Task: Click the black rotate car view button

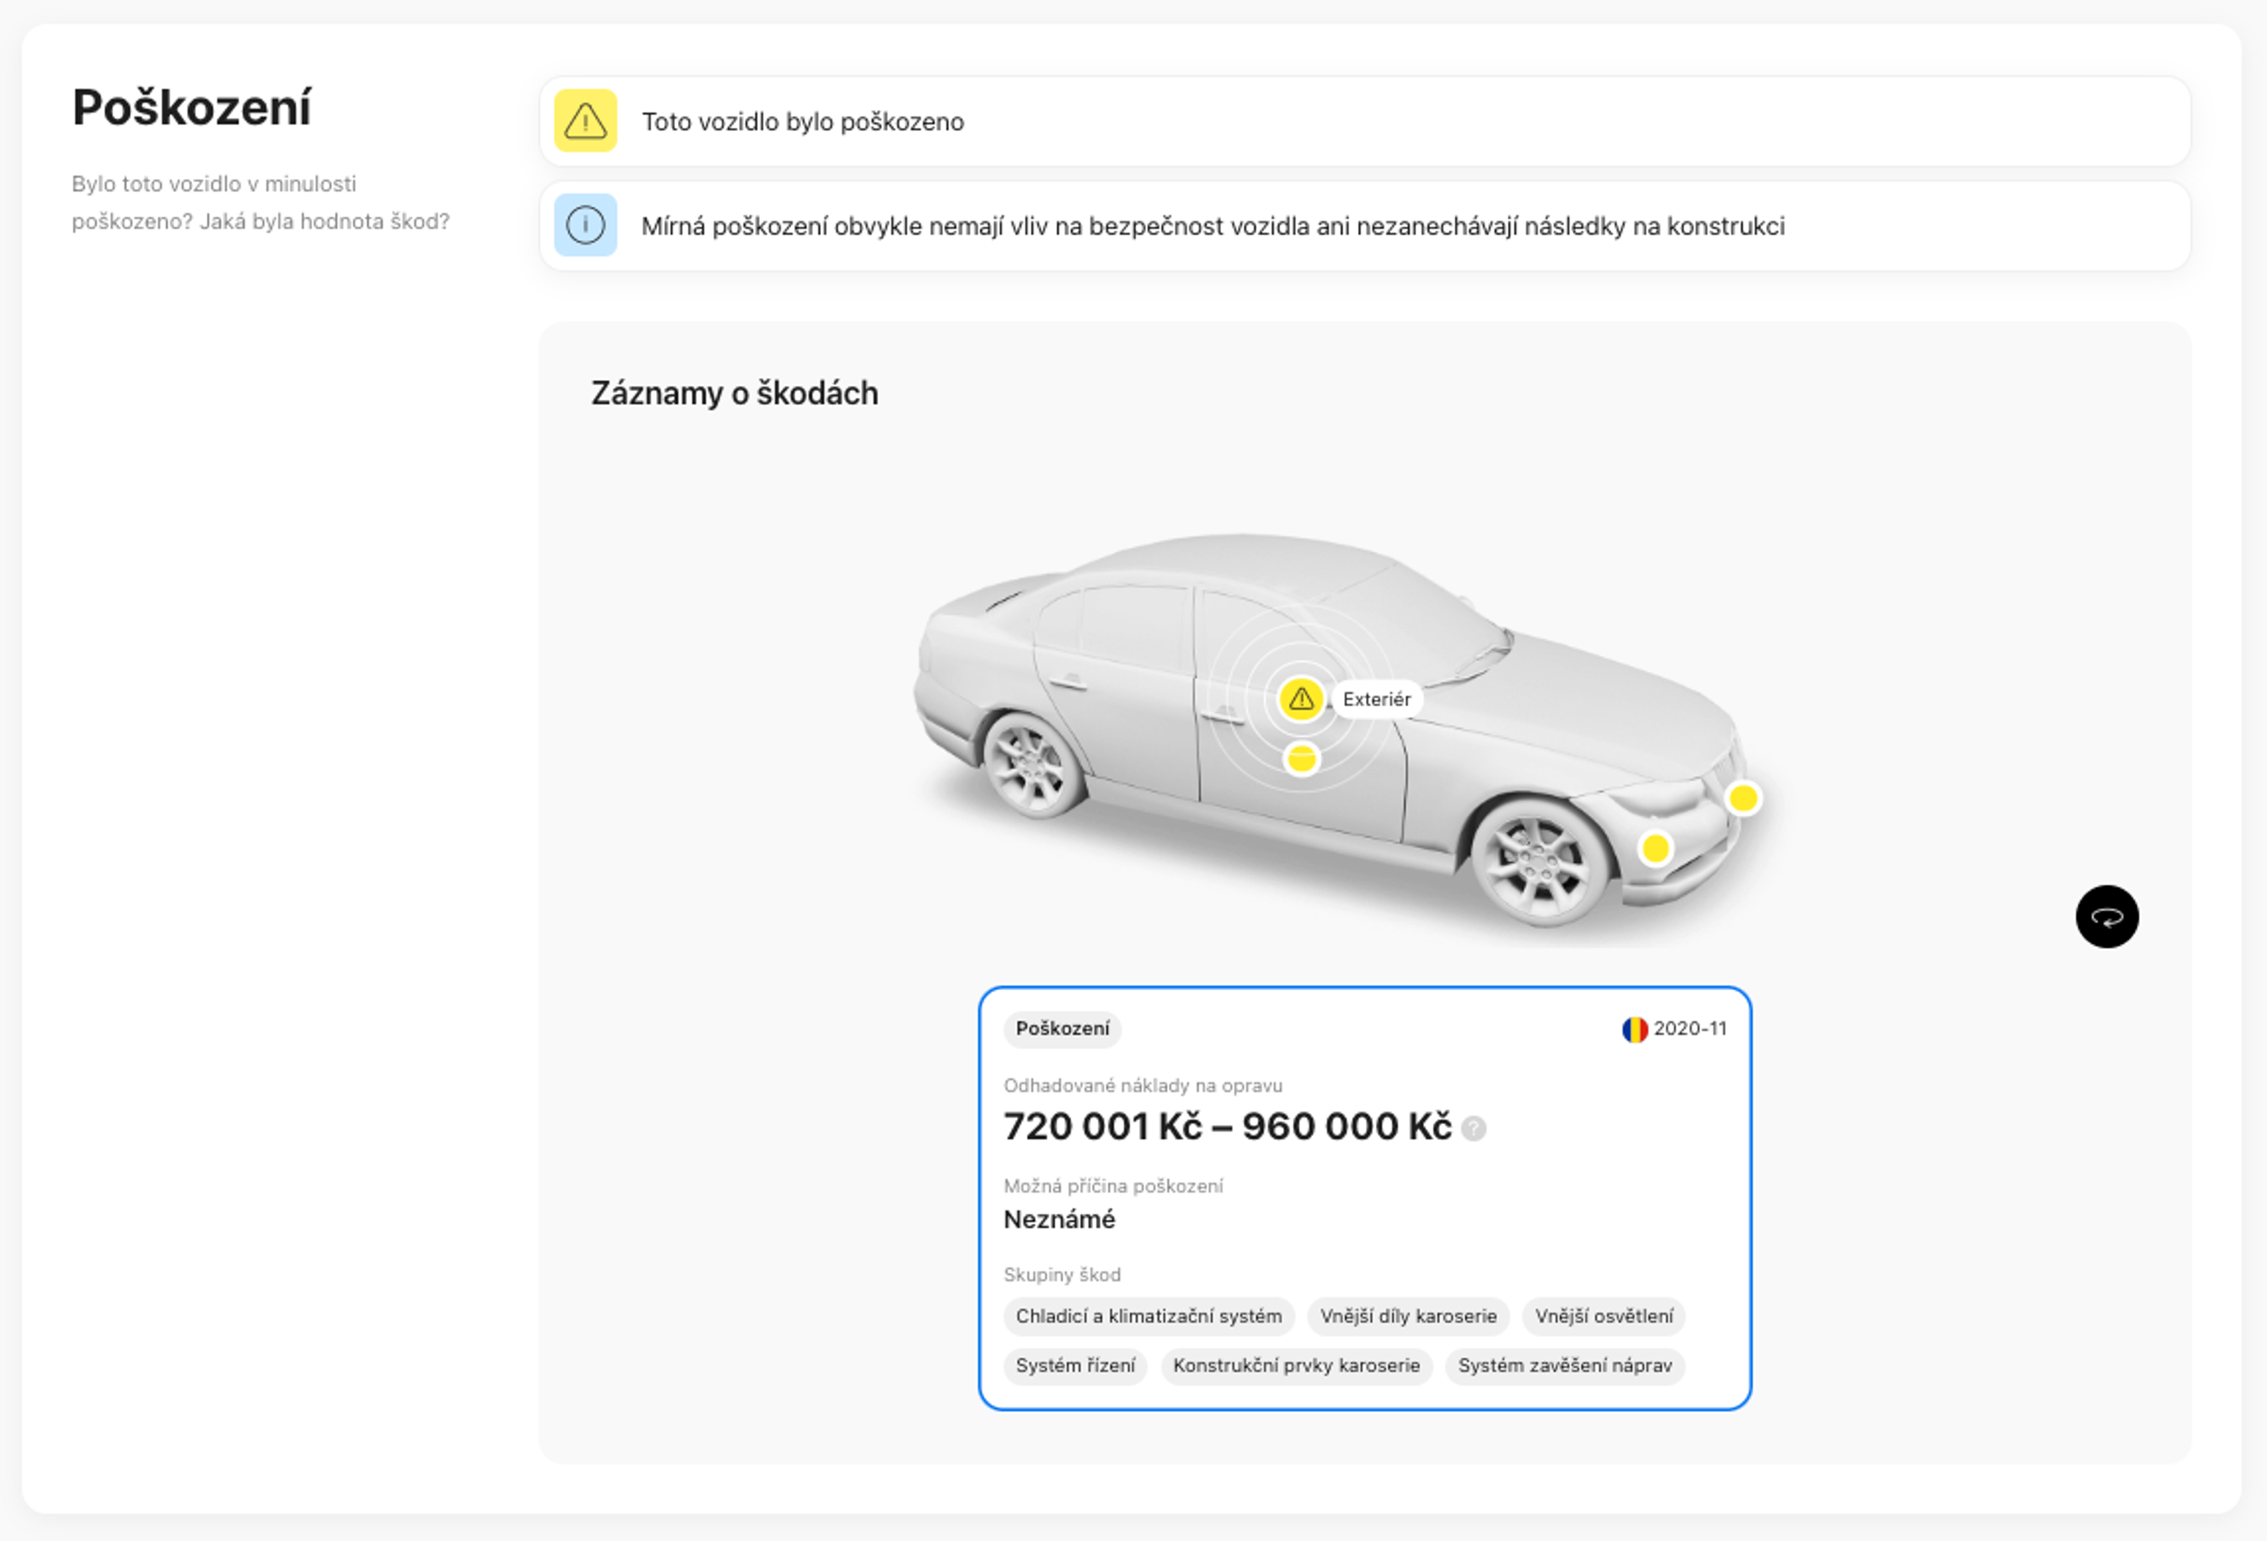Action: [2106, 917]
